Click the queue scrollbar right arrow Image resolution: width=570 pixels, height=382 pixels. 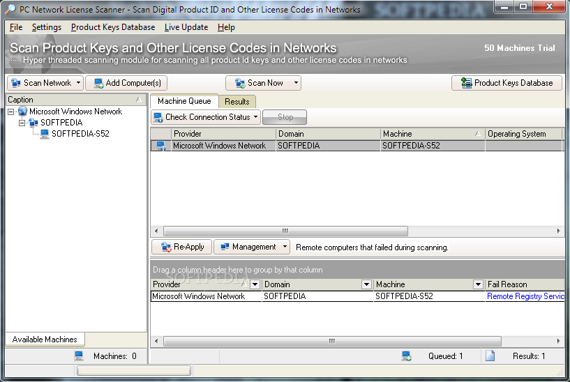tap(558, 231)
